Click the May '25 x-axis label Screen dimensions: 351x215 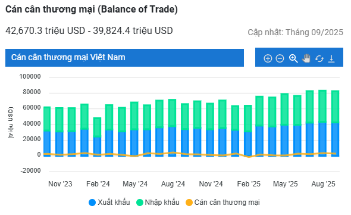[285, 184]
